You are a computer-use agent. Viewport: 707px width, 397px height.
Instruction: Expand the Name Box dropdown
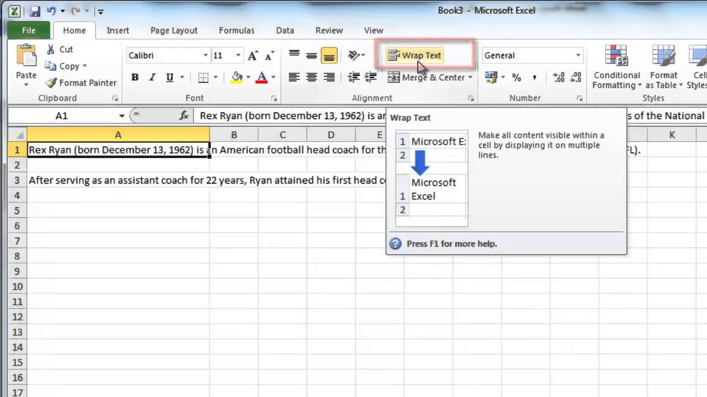(x=122, y=116)
